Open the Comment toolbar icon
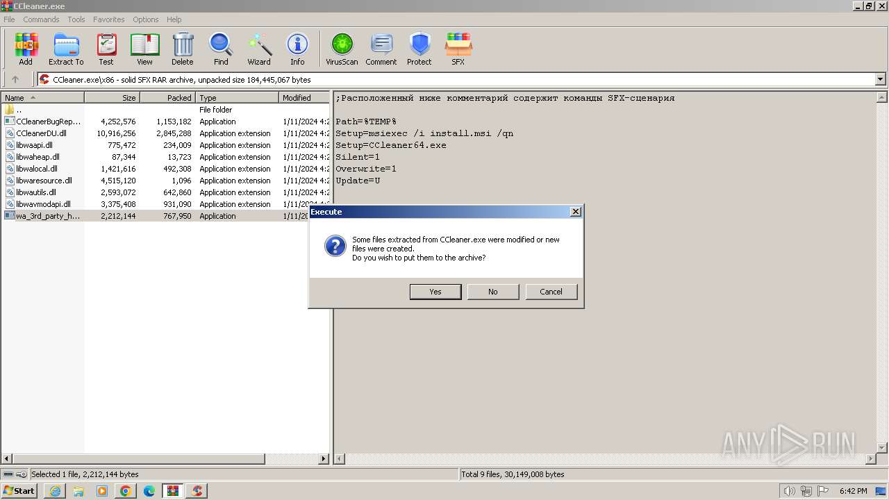This screenshot has width=889, height=500. tap(381, 49)
